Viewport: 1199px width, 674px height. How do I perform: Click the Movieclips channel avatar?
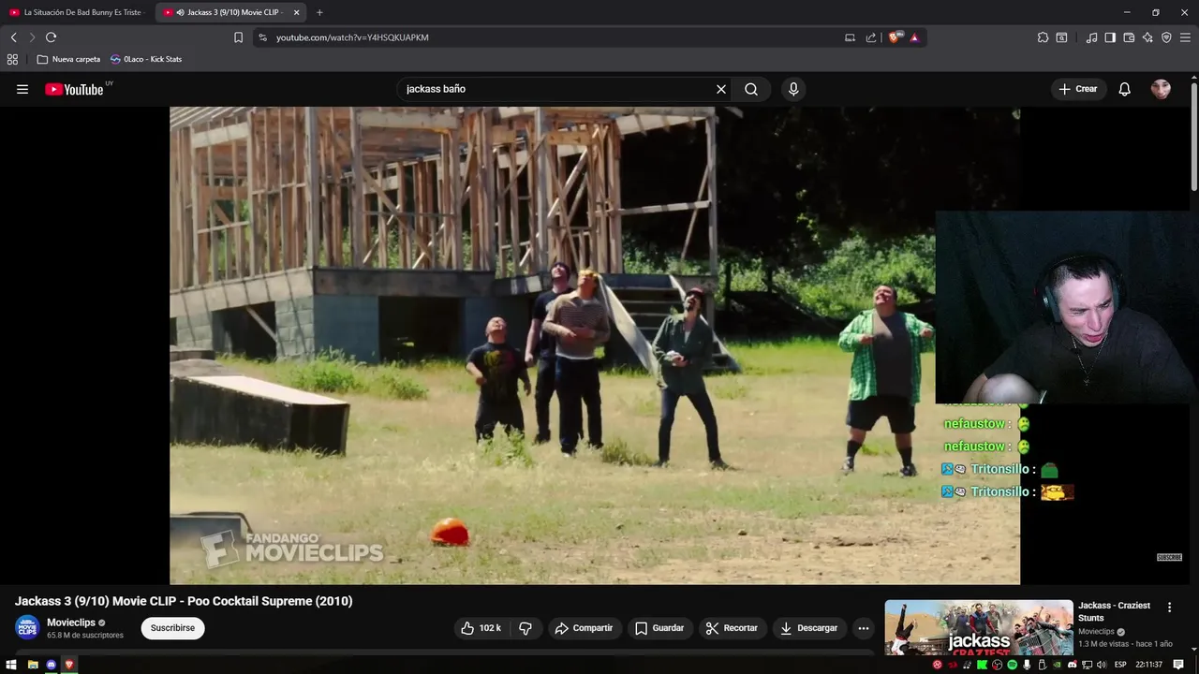pyautogui.click(x=27, y=628)
